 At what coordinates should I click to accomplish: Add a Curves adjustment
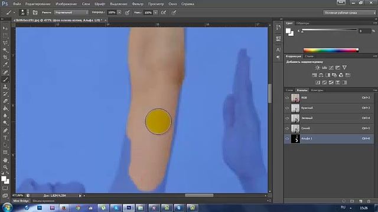point(331,68)
